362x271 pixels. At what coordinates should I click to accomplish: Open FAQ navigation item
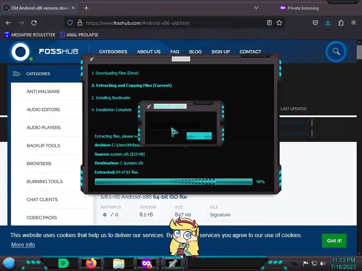click(175, 52)
